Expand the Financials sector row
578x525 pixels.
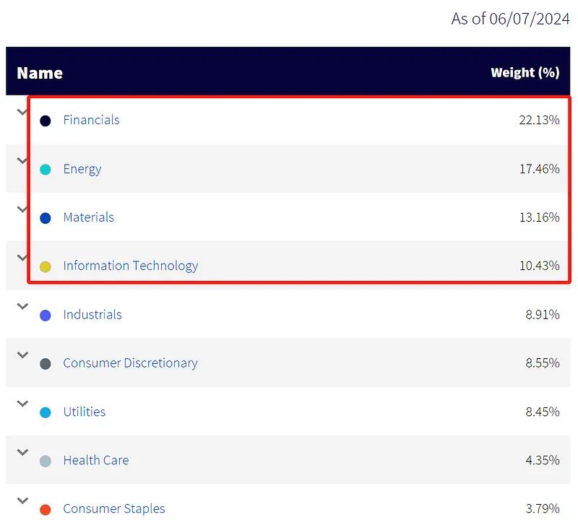click(x=22, y=112)
